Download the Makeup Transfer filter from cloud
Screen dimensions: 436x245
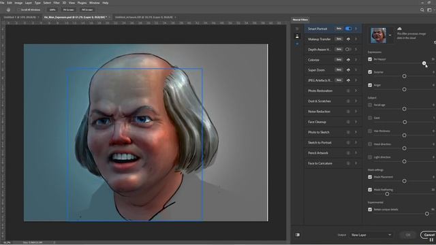pyautogui.click(x=348, y=39)
